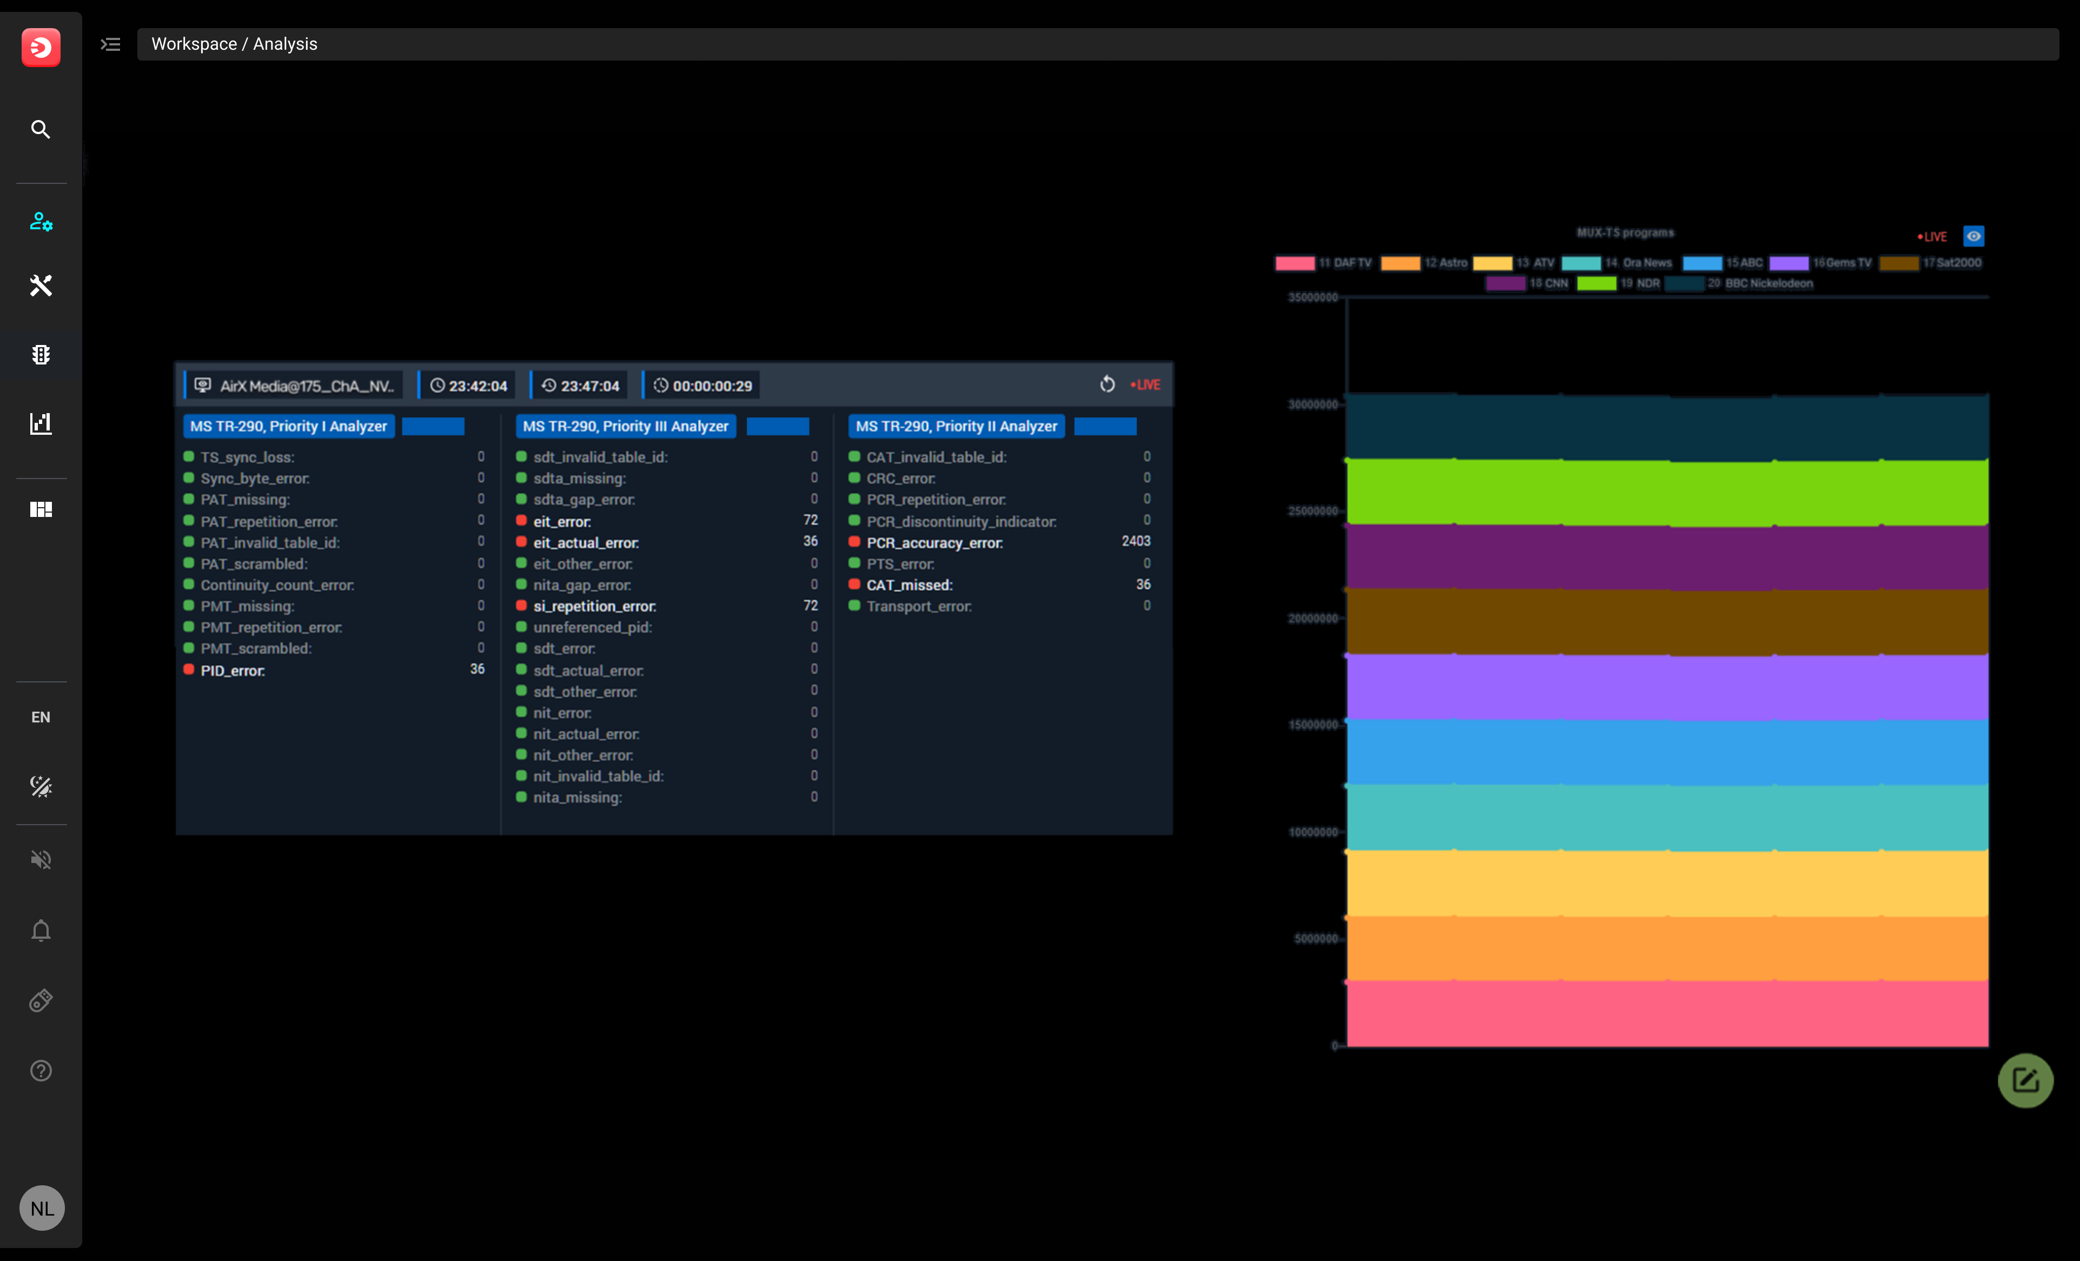
Task: Select MS TR-290, Priority III Analyzer tab
Action: 625,426
